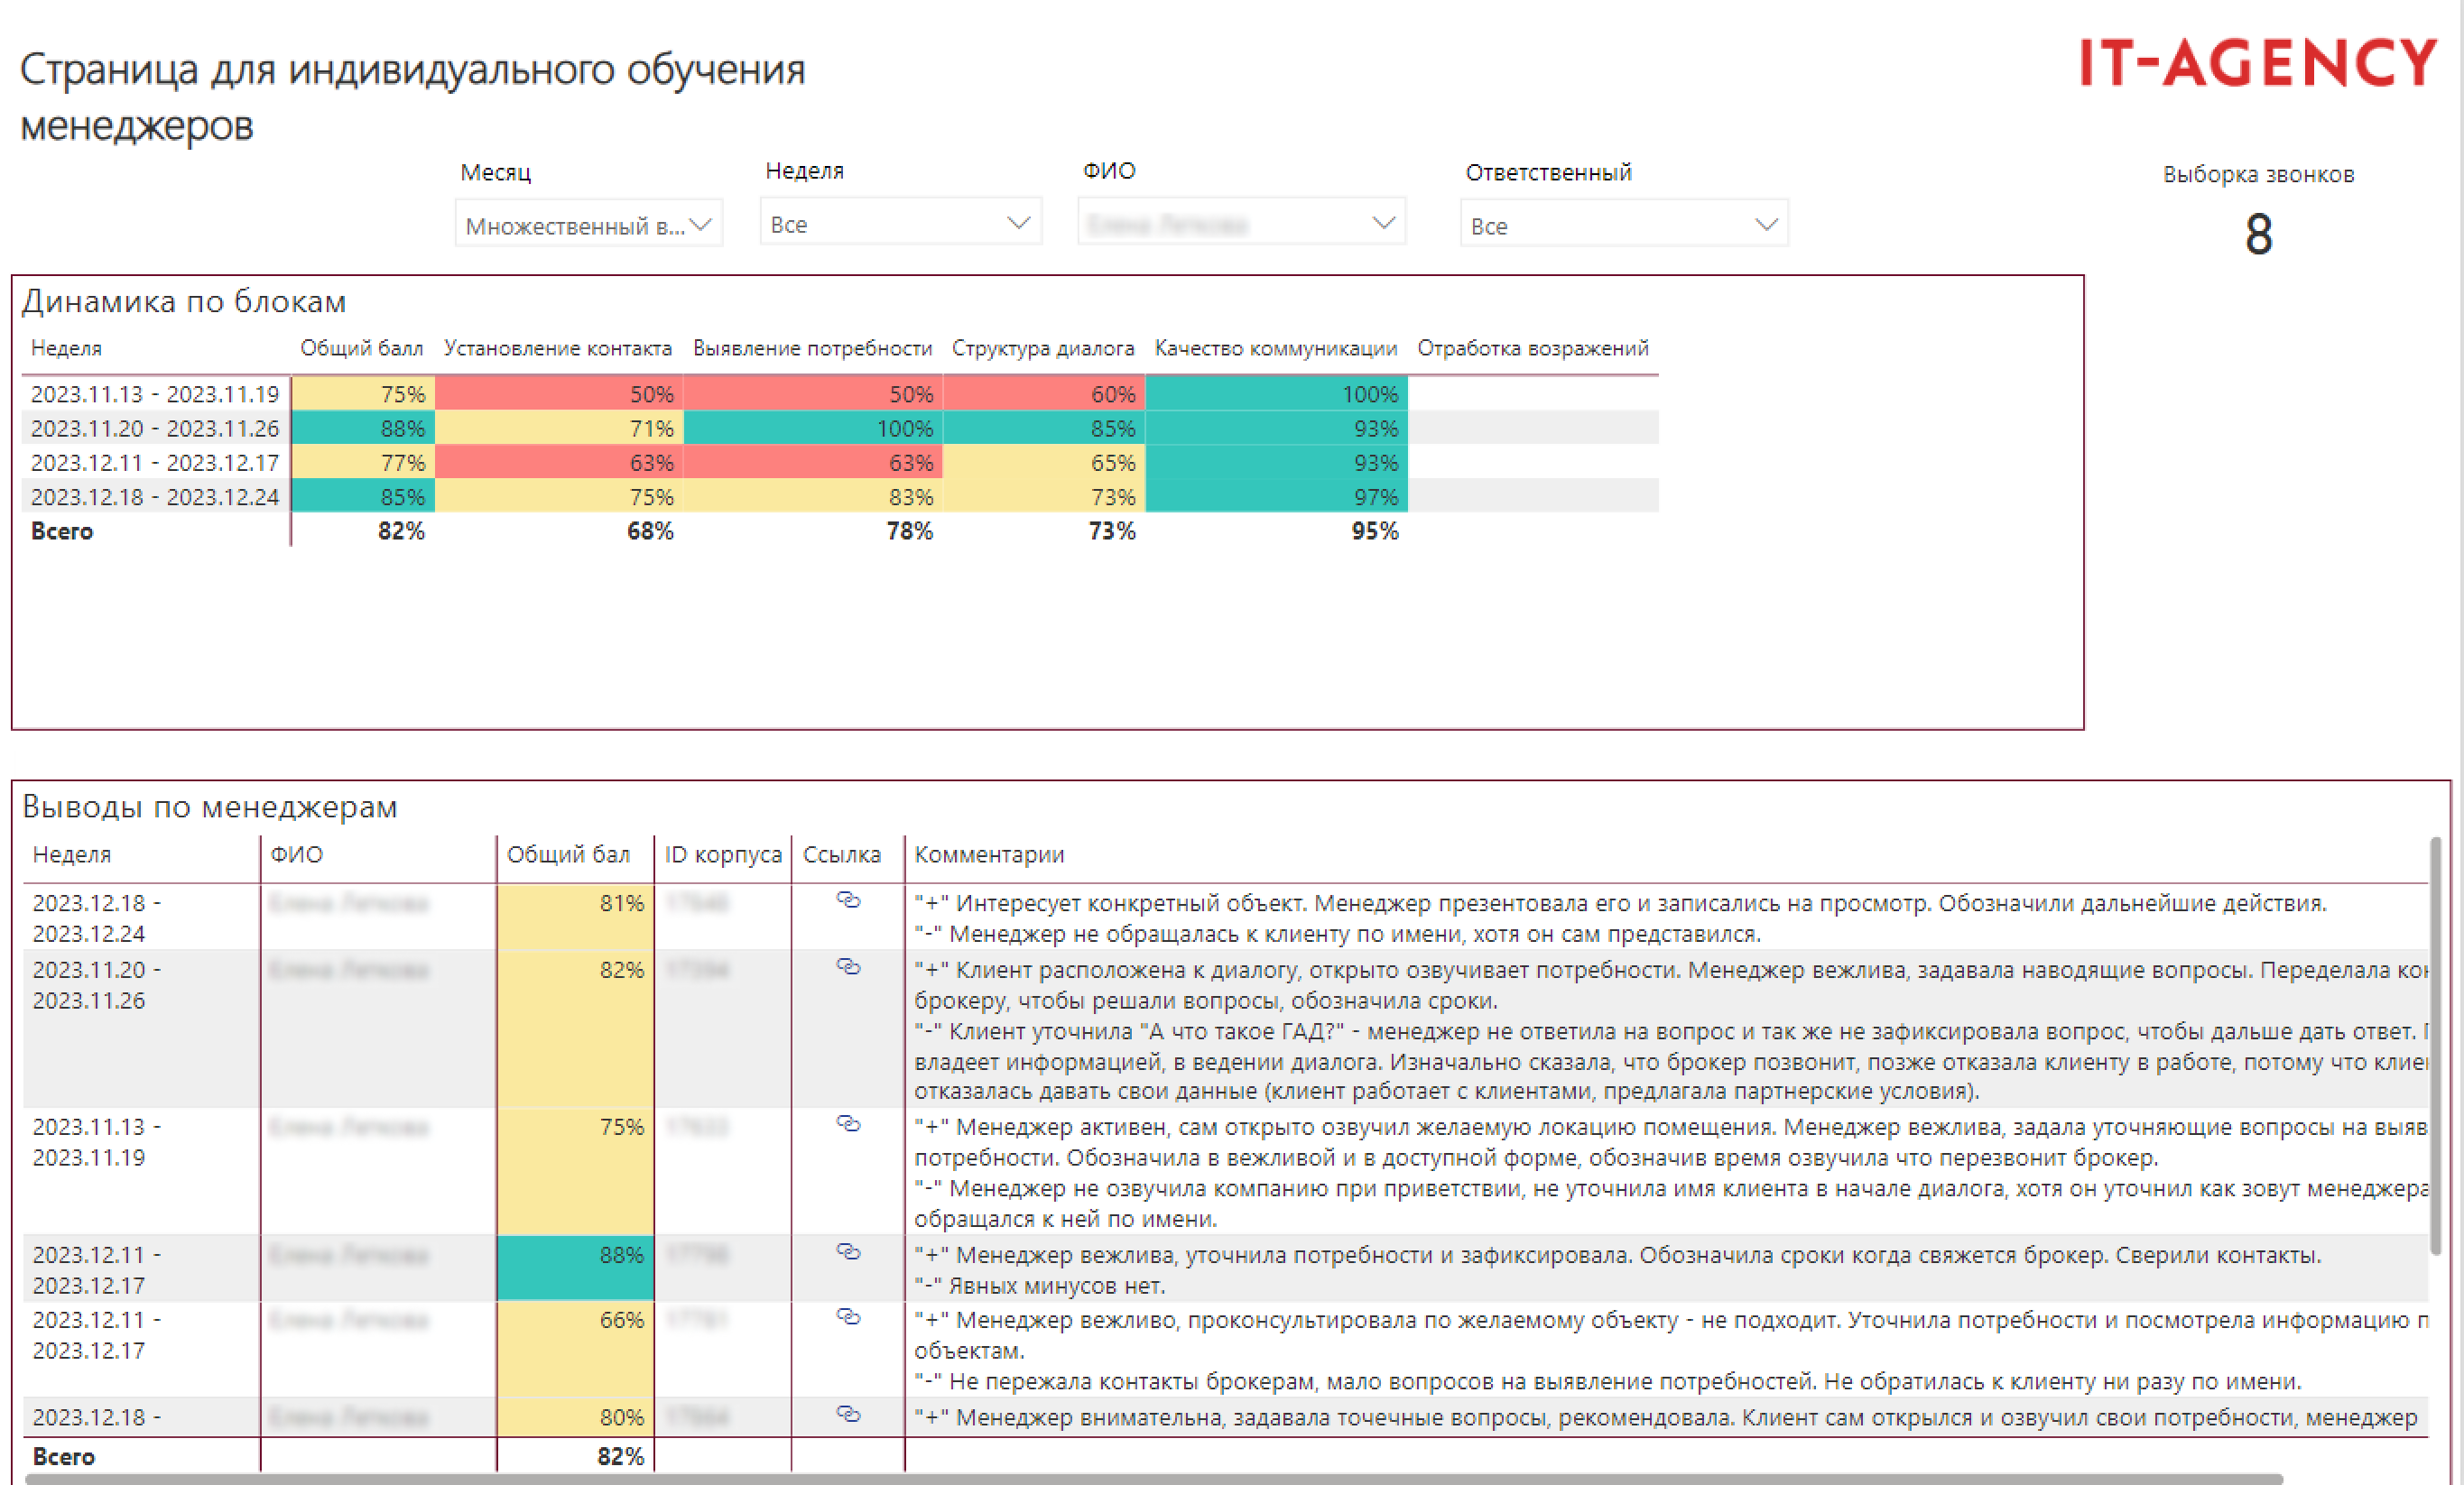Open the Месяц dropdown filter
The width and height of the screenshot is (2464, 1485).
coord(589,225)
